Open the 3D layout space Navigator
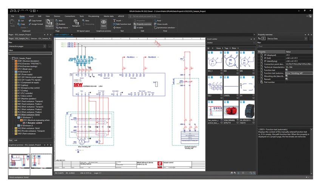This screenshot has width=321, height=188. click(76, 22)
